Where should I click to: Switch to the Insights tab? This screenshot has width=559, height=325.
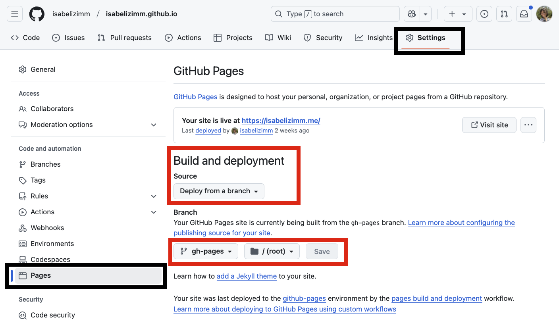[374, 38]
